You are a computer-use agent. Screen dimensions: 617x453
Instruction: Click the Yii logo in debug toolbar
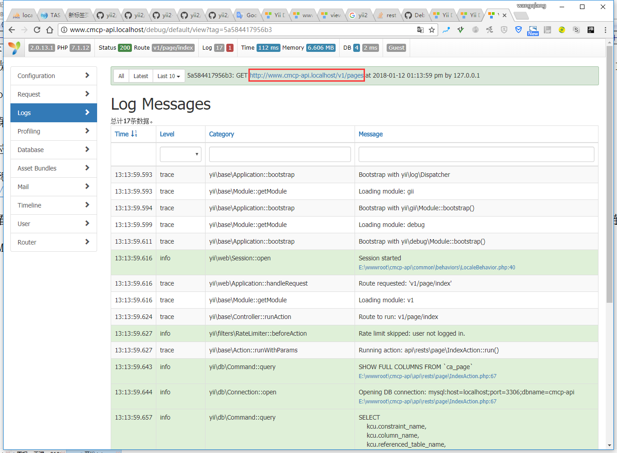click(14, 48)
